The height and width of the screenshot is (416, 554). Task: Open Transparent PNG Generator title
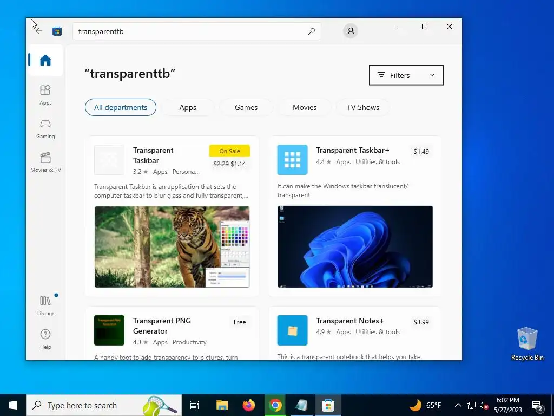pos(162,326)
